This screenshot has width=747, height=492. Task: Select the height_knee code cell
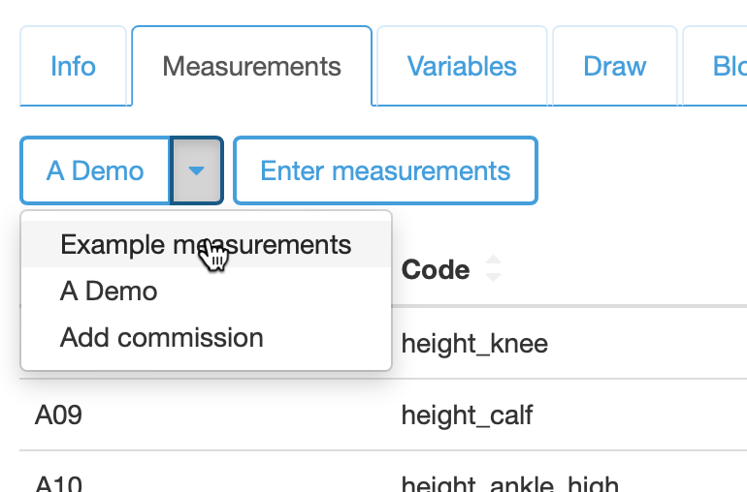[x=474, y=343]
